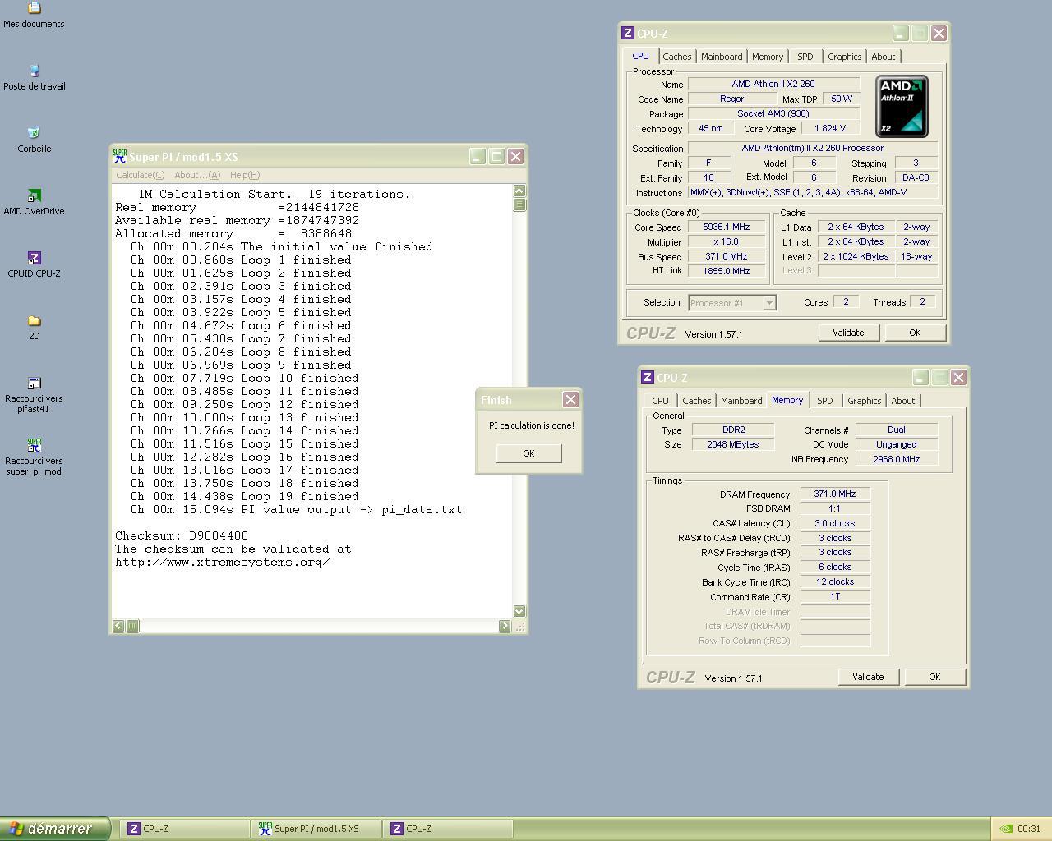
Task: Activate Super PI / mod1.5 XS taskbar button
Action: tap(316, 829)
